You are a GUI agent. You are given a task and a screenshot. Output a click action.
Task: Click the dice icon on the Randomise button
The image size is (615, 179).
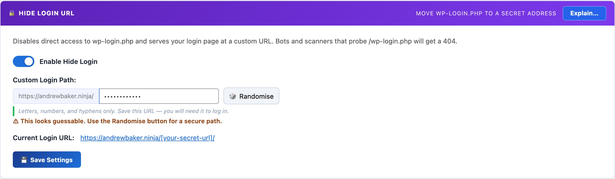pyautogui.click(x=233, y=96)
